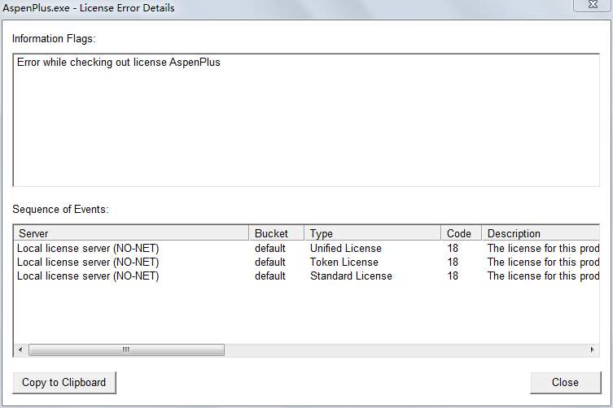This screenshot has height=408, width=613.
Task: Select the Unified License row
Action: pyautogui.click(x=307, y=249)
